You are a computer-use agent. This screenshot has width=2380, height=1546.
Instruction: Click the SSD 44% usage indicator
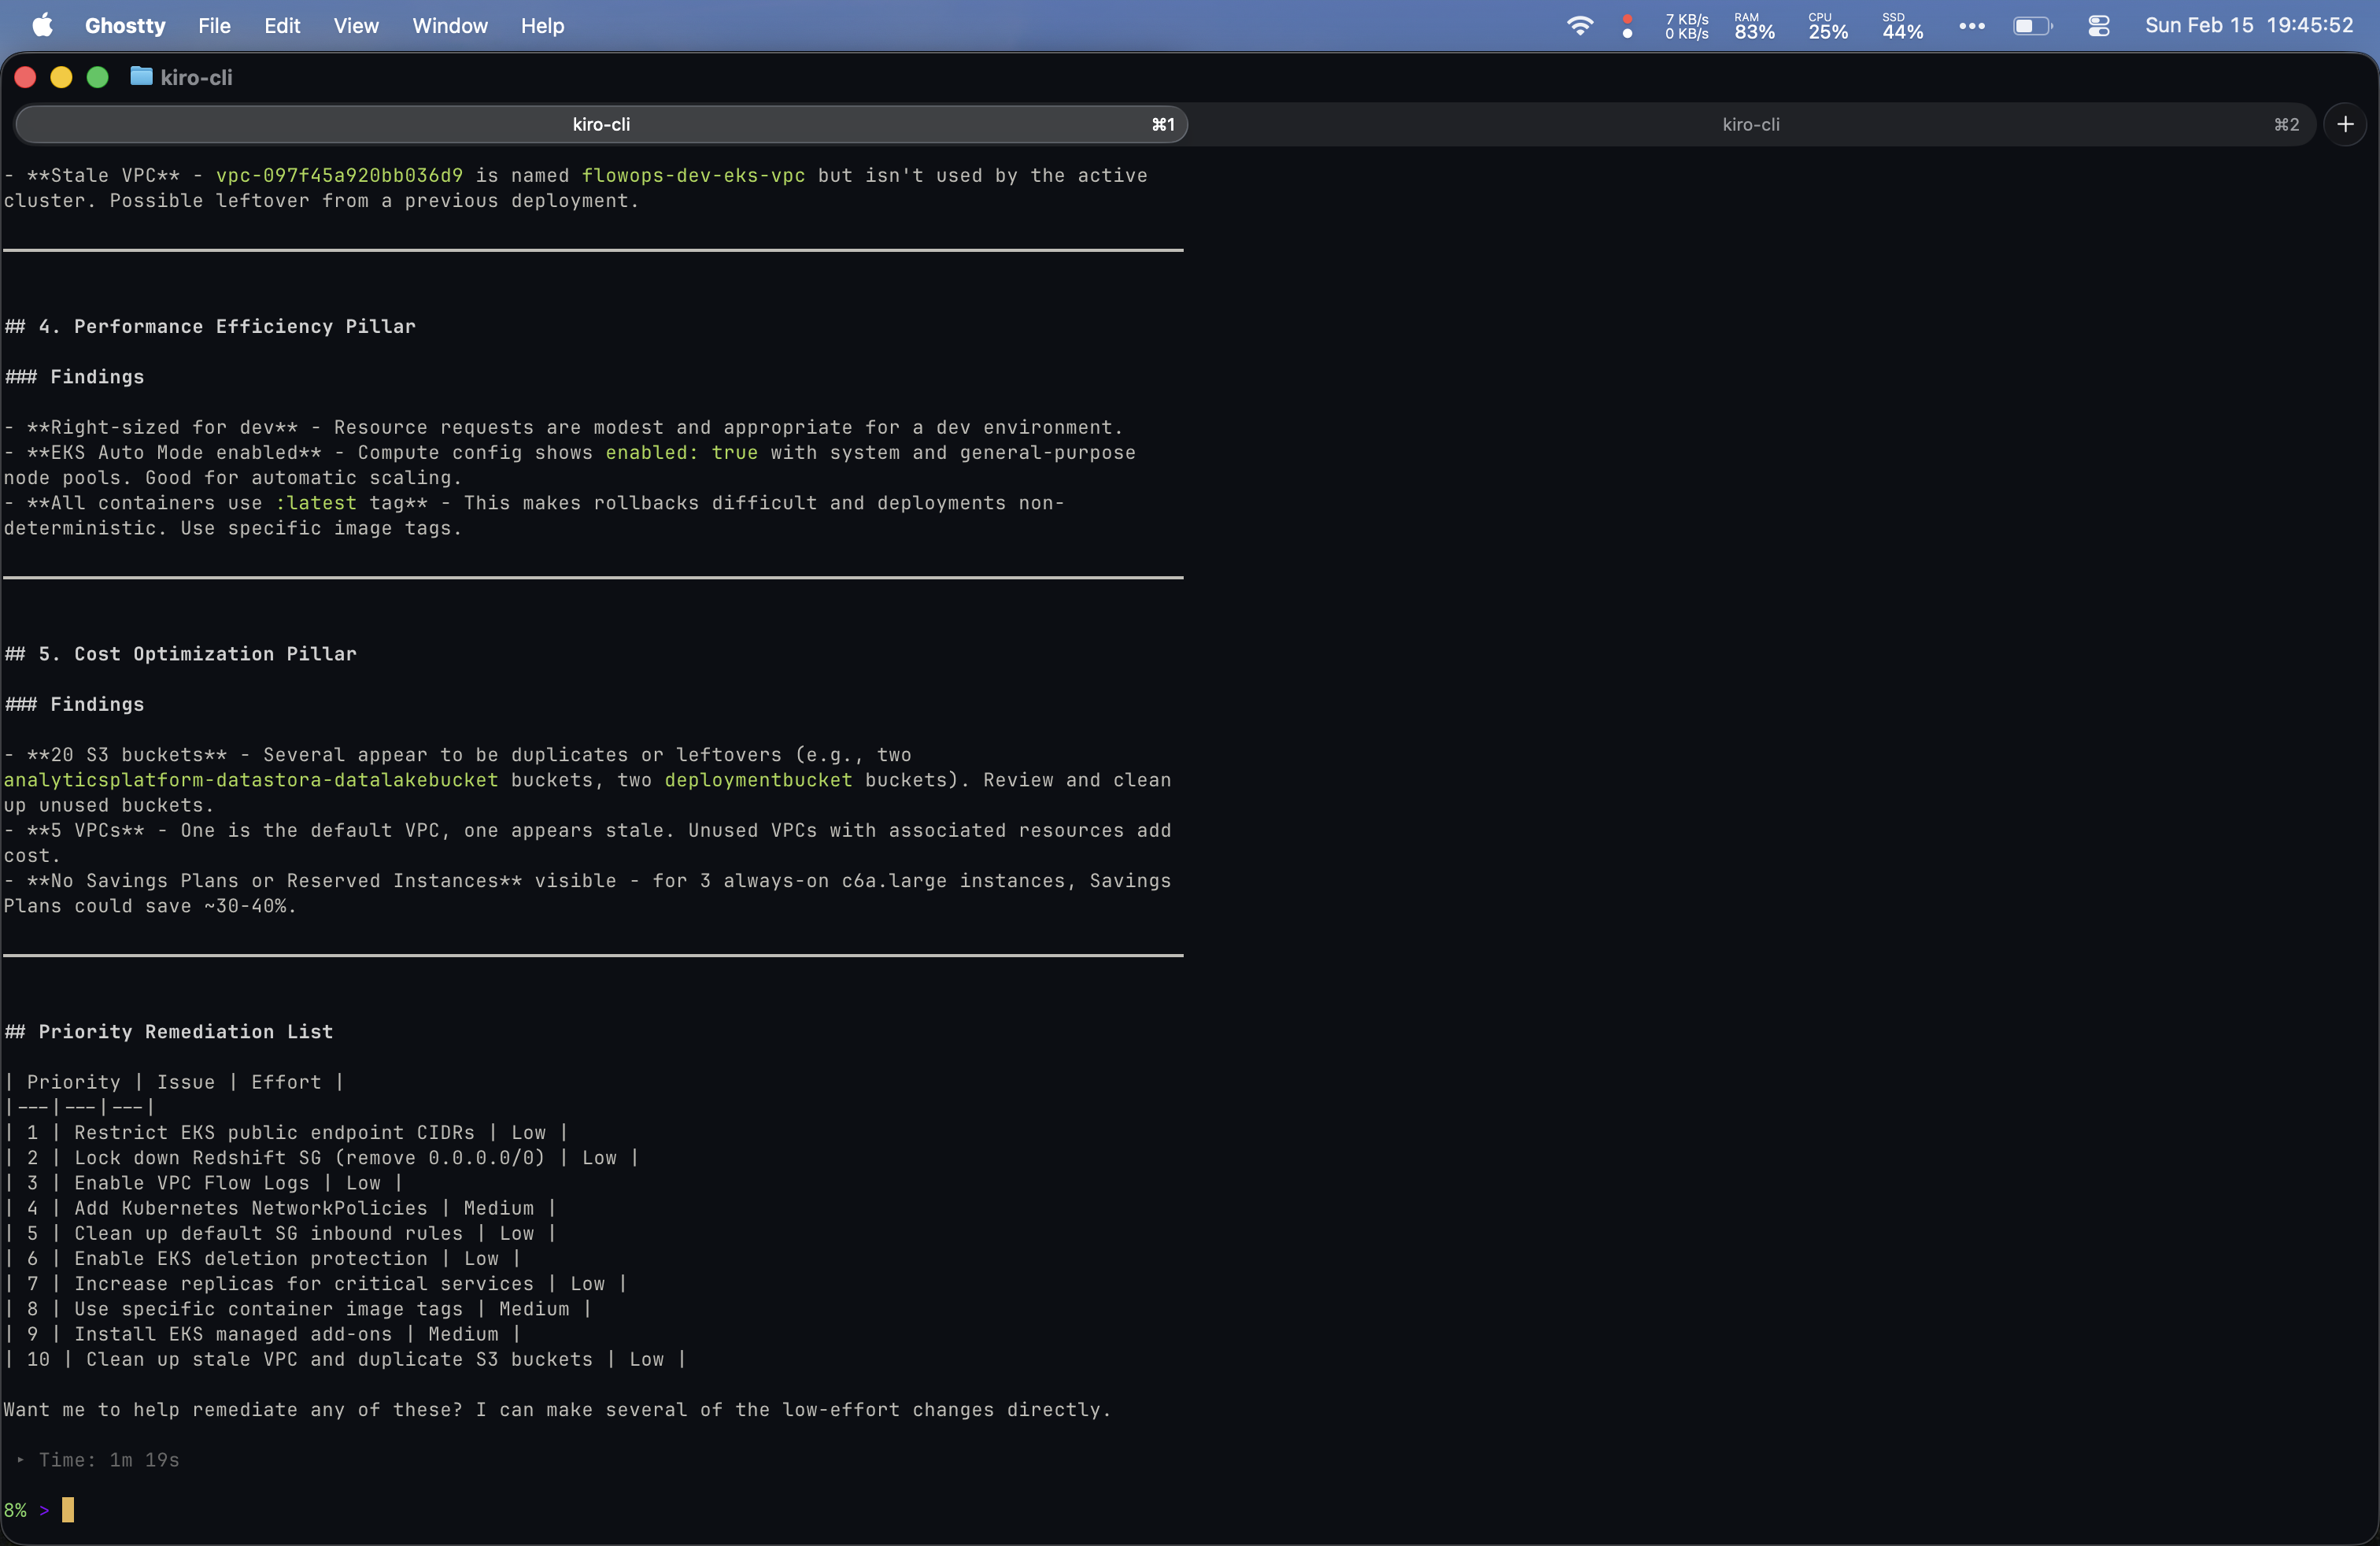click(1901, 26)
